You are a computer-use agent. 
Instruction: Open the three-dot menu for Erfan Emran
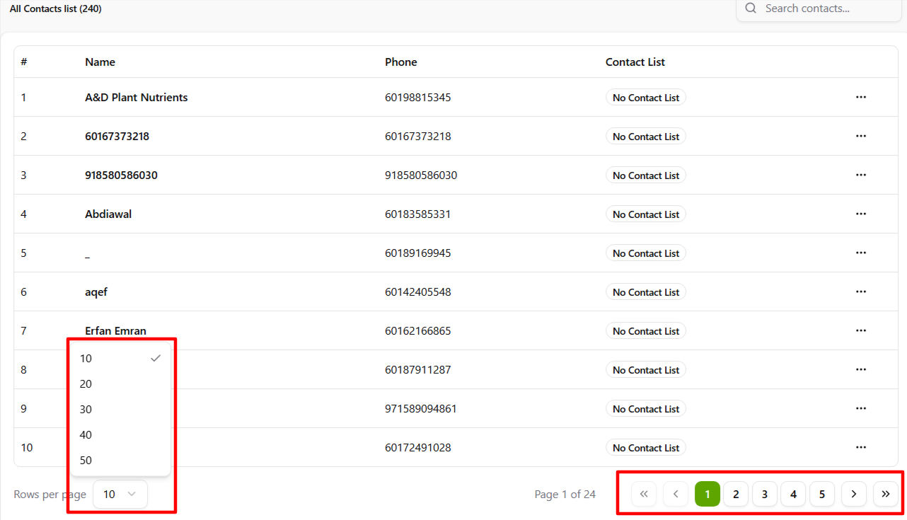[x=860, y=331]
